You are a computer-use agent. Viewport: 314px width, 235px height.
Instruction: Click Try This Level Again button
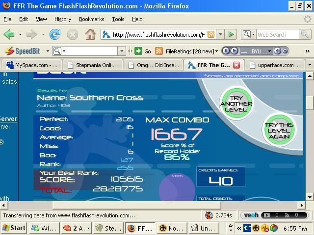click(x=279, y=128)
